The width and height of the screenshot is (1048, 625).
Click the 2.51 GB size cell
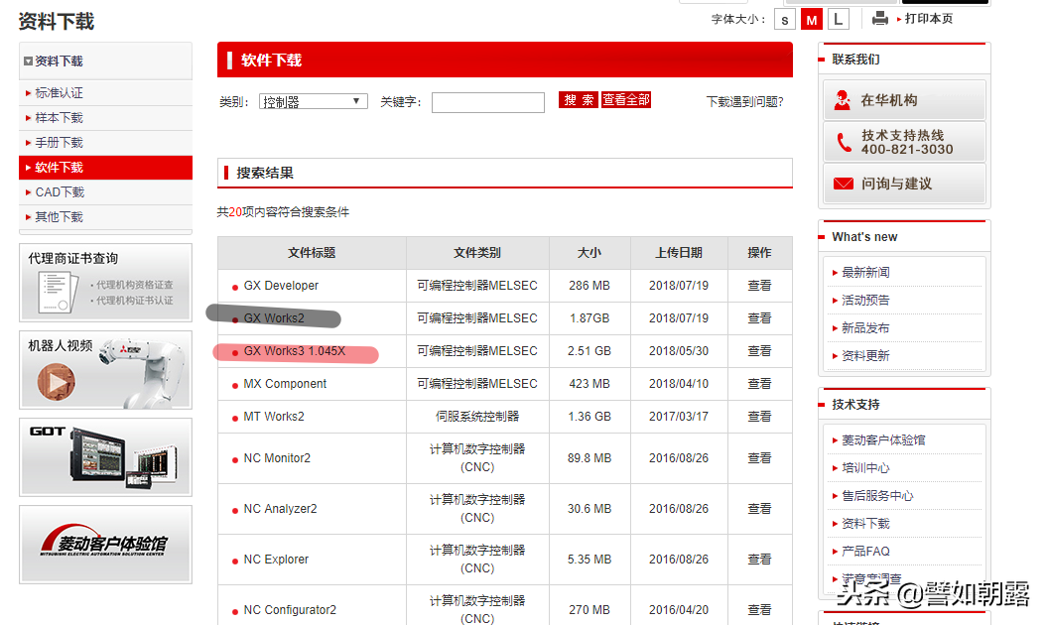pos(589,351)
